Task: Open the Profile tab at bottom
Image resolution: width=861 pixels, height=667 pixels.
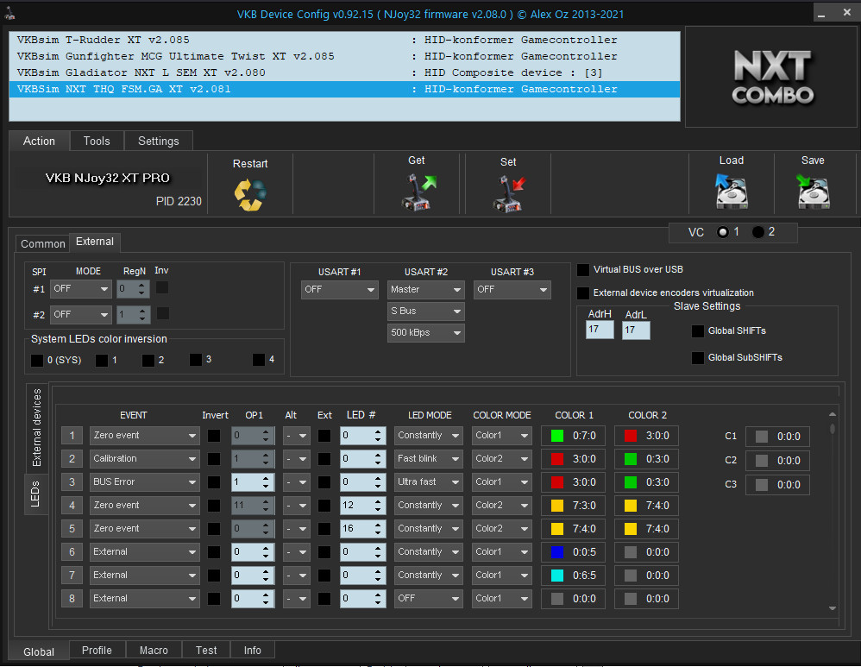Action: (x=97, y=651)
